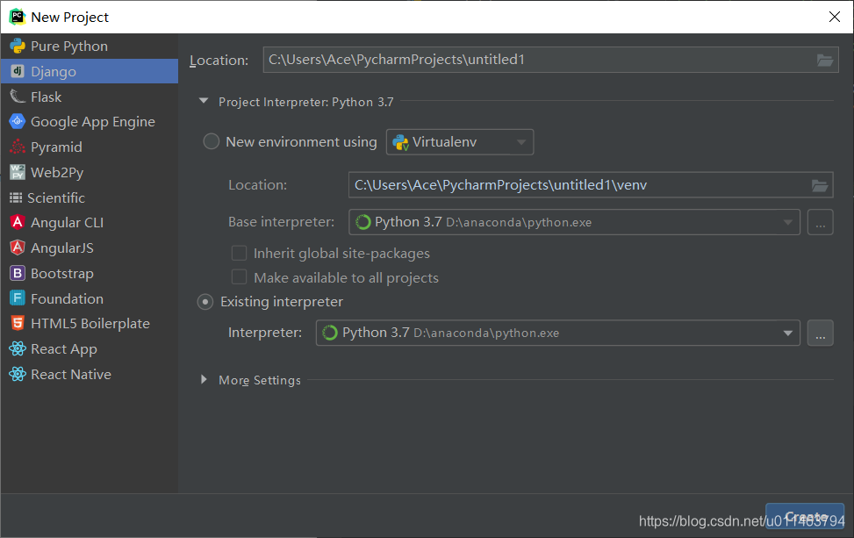Collapse the Project Interpreter section

(204, 101)
